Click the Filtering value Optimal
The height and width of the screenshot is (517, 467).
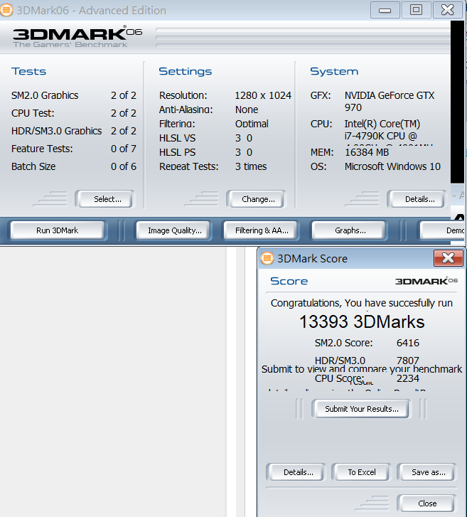pos(252,124)
